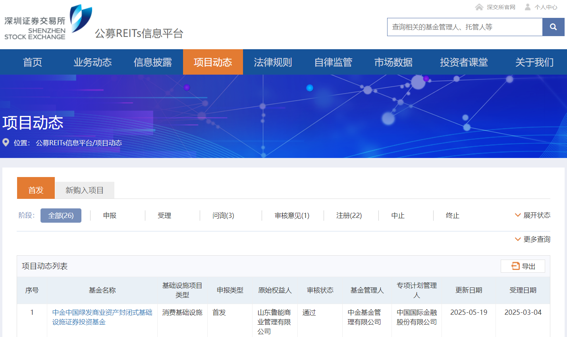Click the Shenzhen Stock Exchange logo
This screenshot has height=337, width=567.
[48, 23]
